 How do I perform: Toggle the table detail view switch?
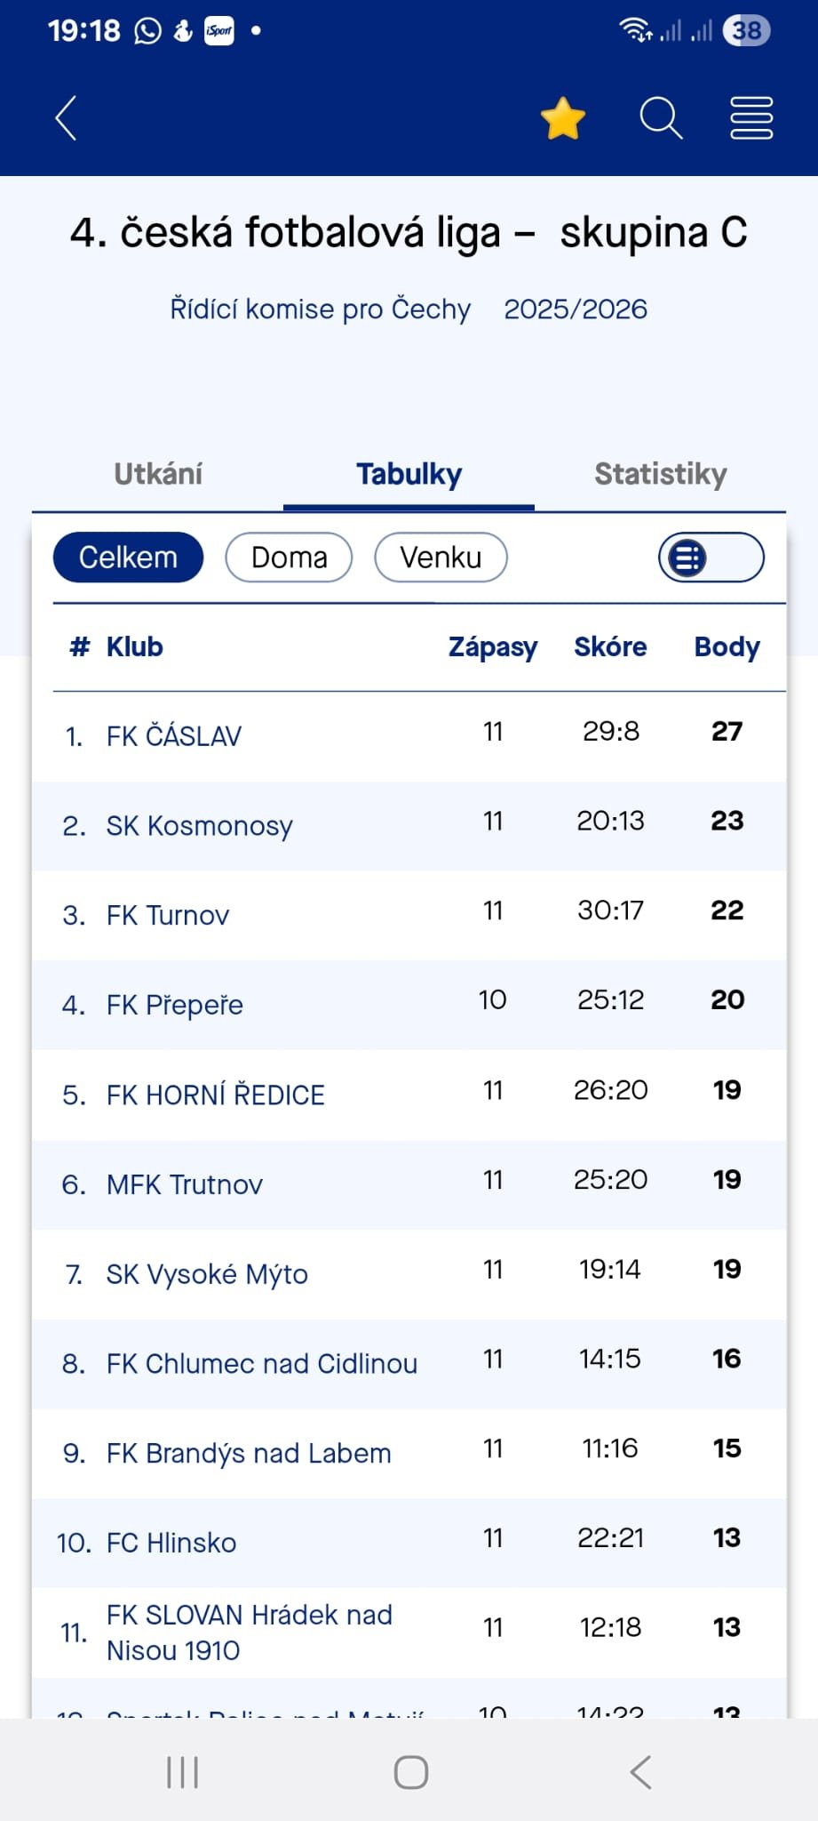tap(711, 558)
